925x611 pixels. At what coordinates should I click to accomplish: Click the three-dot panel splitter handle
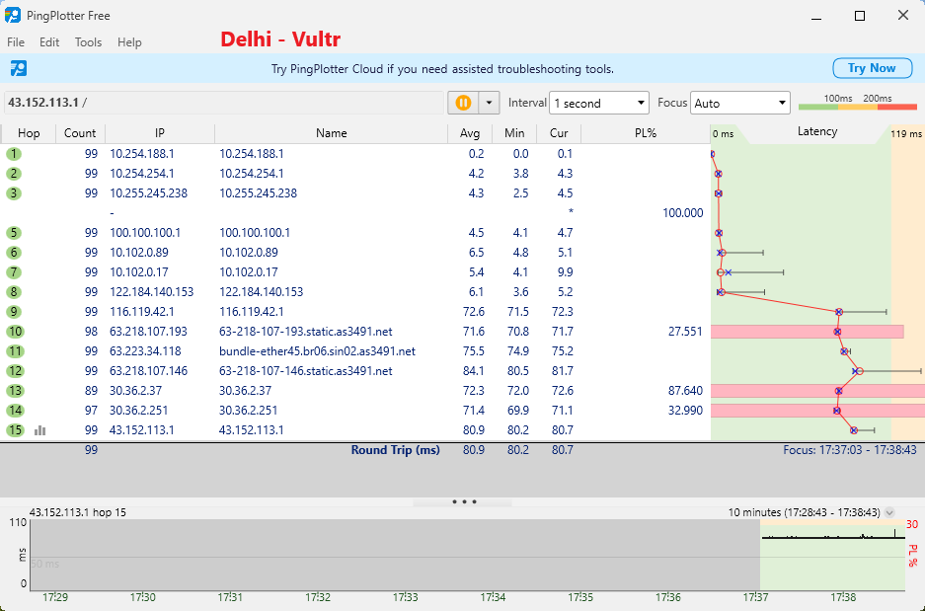(464, 501)
